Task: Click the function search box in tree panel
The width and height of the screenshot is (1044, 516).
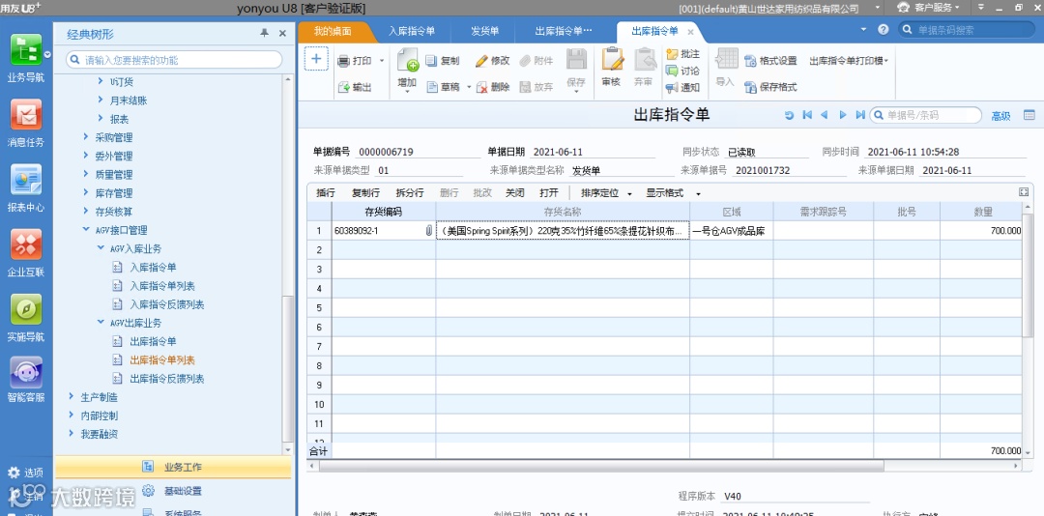Action: click(x=174, y=60)
